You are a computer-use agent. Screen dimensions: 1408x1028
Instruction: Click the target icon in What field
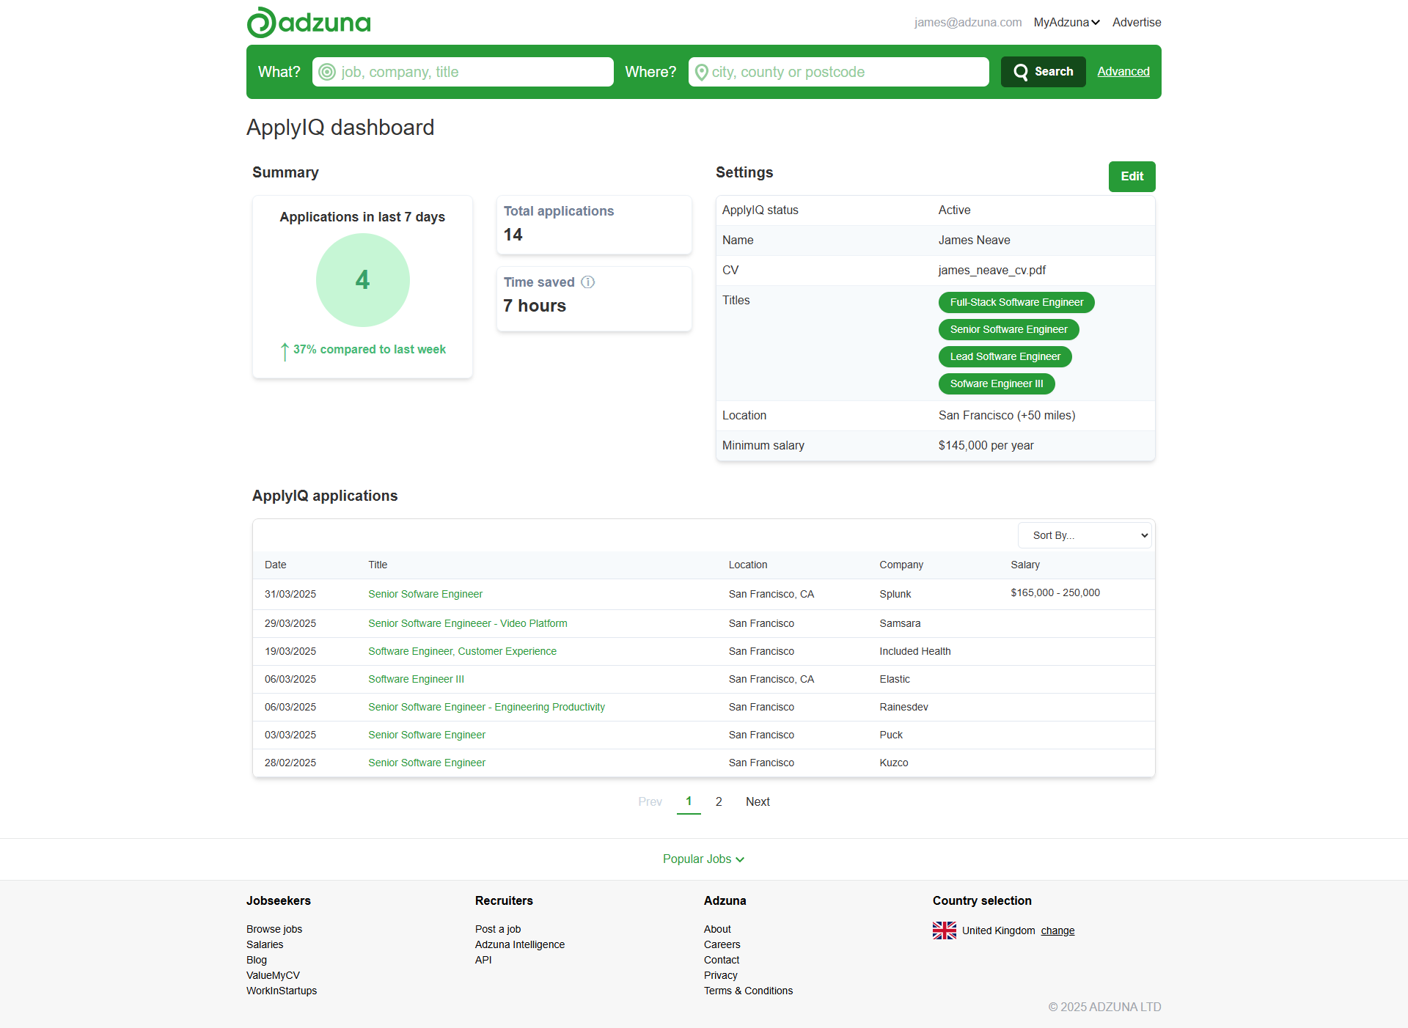[x=327, y=72]
